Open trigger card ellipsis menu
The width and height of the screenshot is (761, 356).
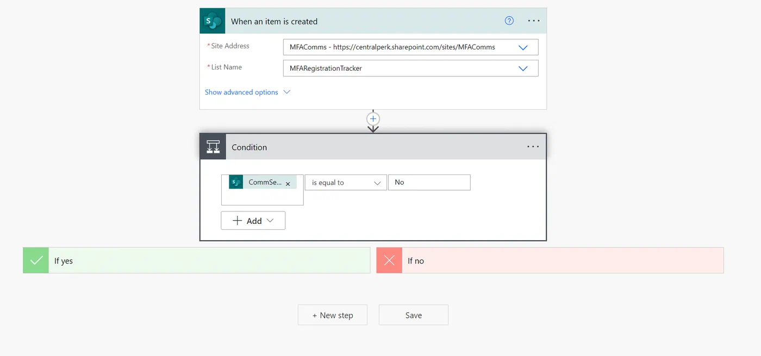click(x=534, y=21)
